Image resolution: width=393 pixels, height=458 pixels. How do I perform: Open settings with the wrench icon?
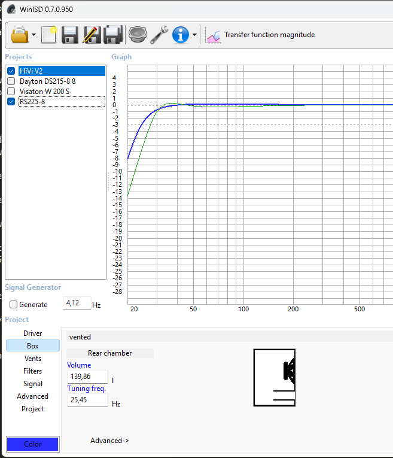159,35
